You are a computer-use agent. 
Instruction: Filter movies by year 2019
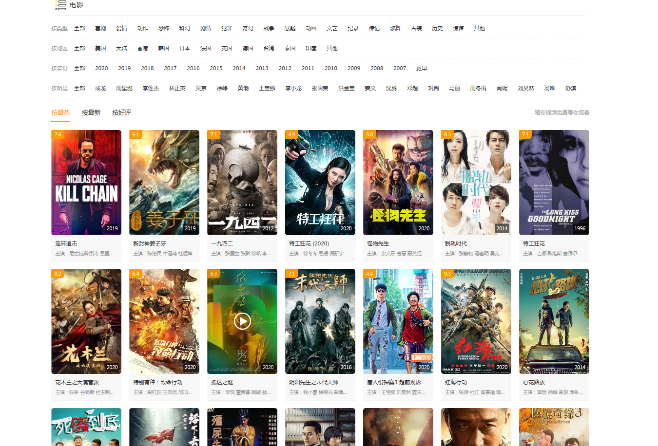click(124, 68)
